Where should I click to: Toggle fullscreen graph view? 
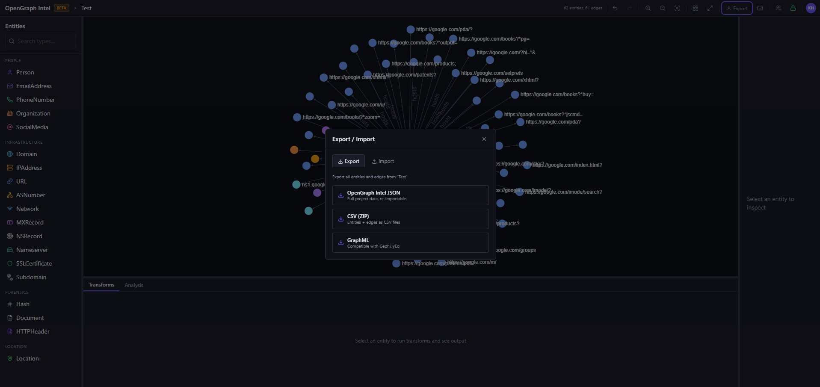[710, 8]
